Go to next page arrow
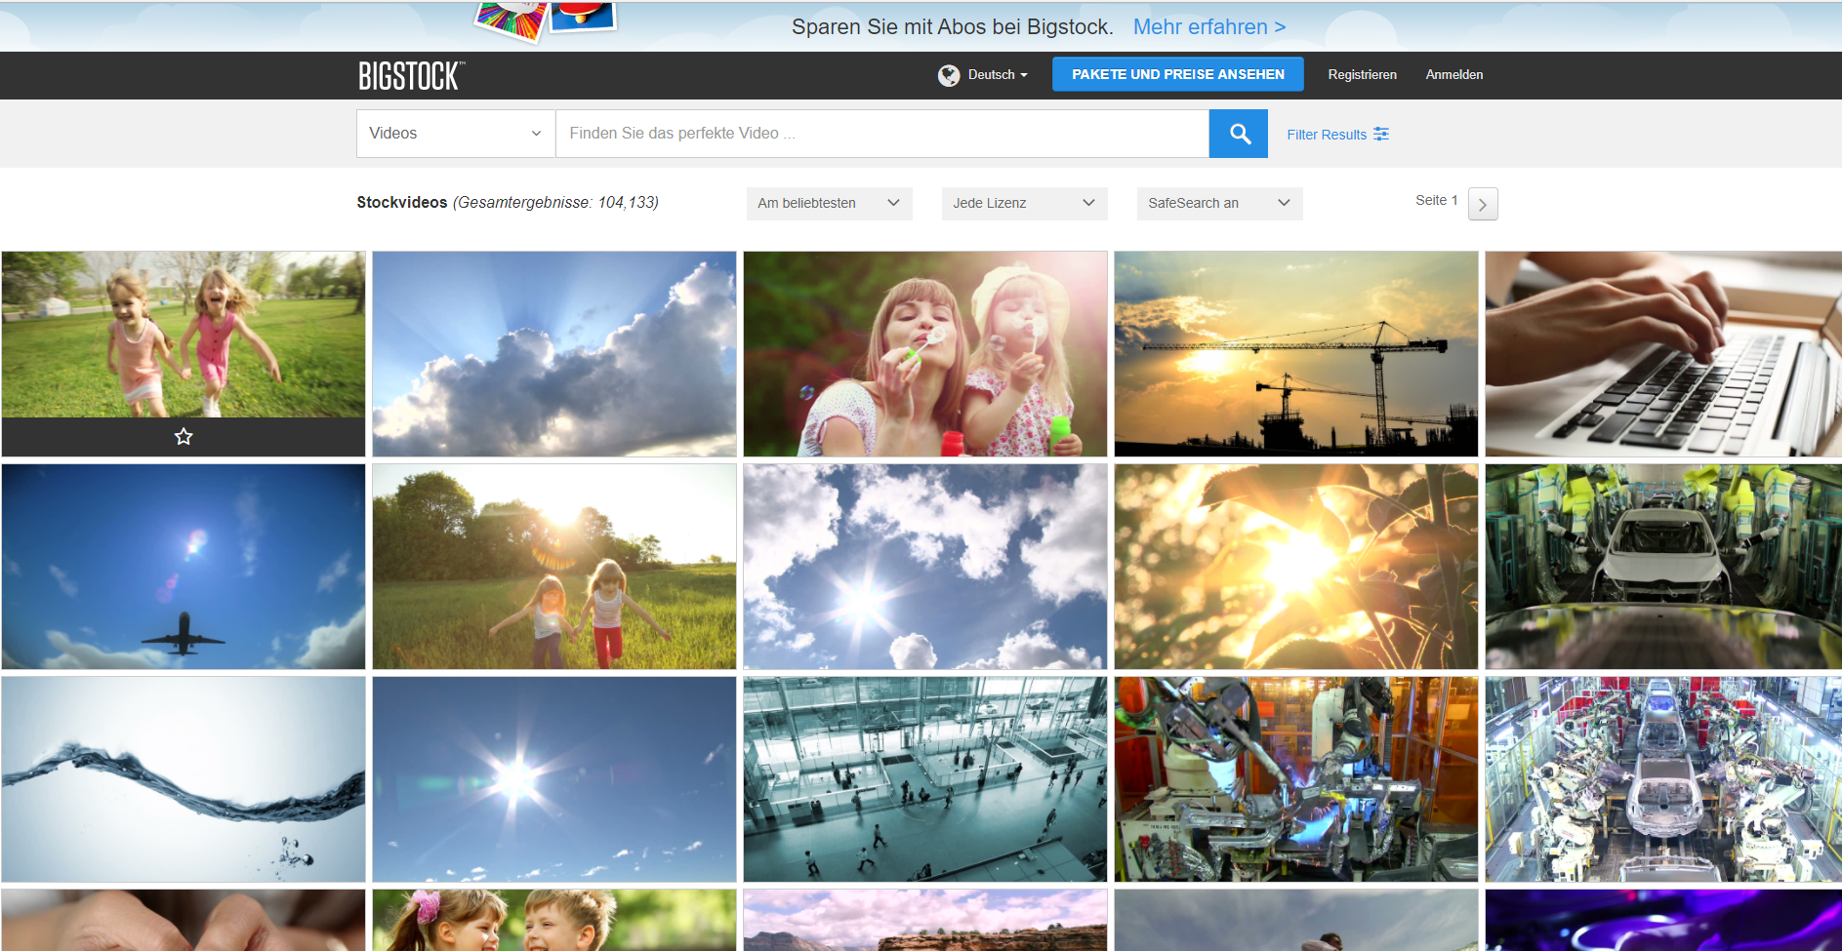The height and width of the screenshot is (951, 1842). [x=1483, y=204]
